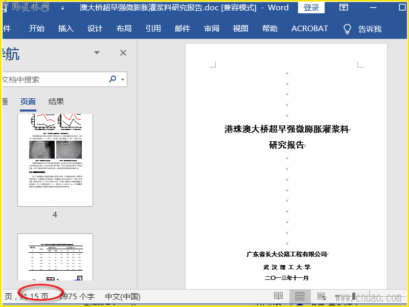The height and width of the screenshot is (307, 409).
Task: Switch to Print Layout view icon
Action: [300, 296]
